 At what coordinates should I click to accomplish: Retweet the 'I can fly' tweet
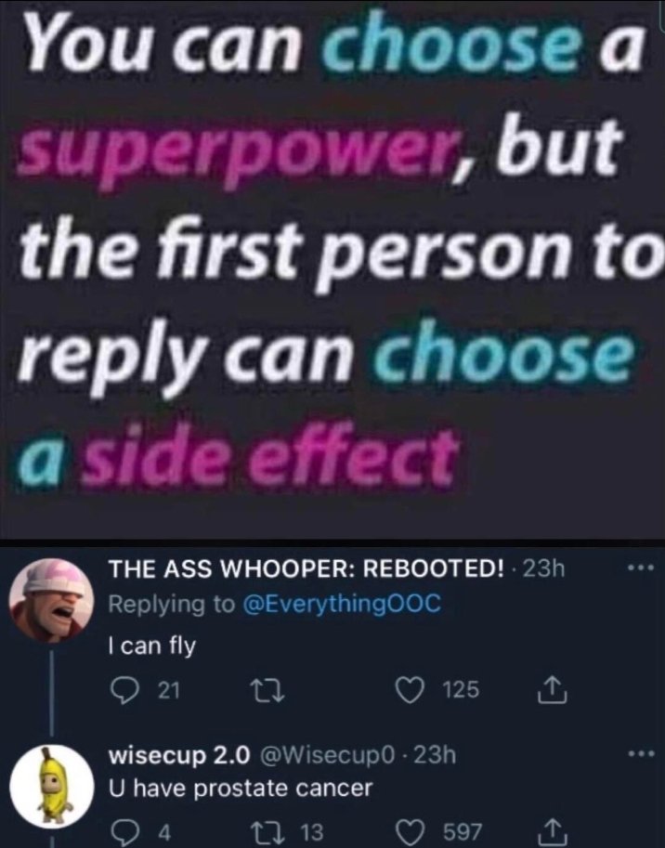pos(265,691)
